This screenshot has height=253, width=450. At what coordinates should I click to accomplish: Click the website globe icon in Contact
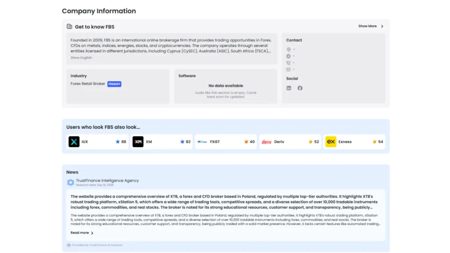click(289, 56)
